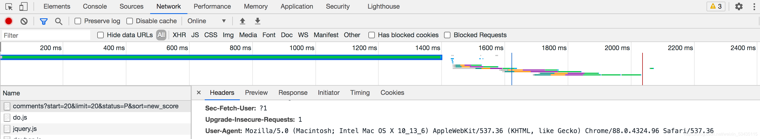Click the comments request file icon
This screenshot has width=760, height=139.
(x=7, y=106)
